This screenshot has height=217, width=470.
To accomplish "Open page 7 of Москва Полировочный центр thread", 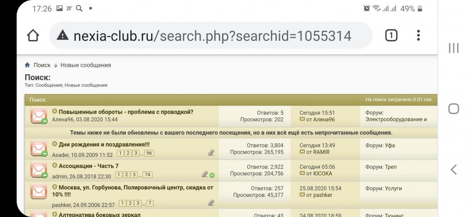I will click(150, 203).
